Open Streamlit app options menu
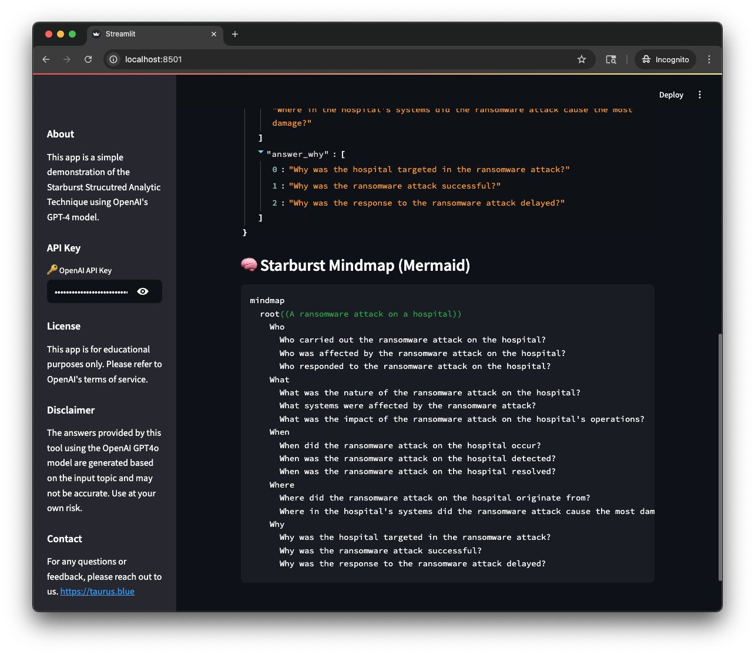755x655 pixels. tap(700, 95)
